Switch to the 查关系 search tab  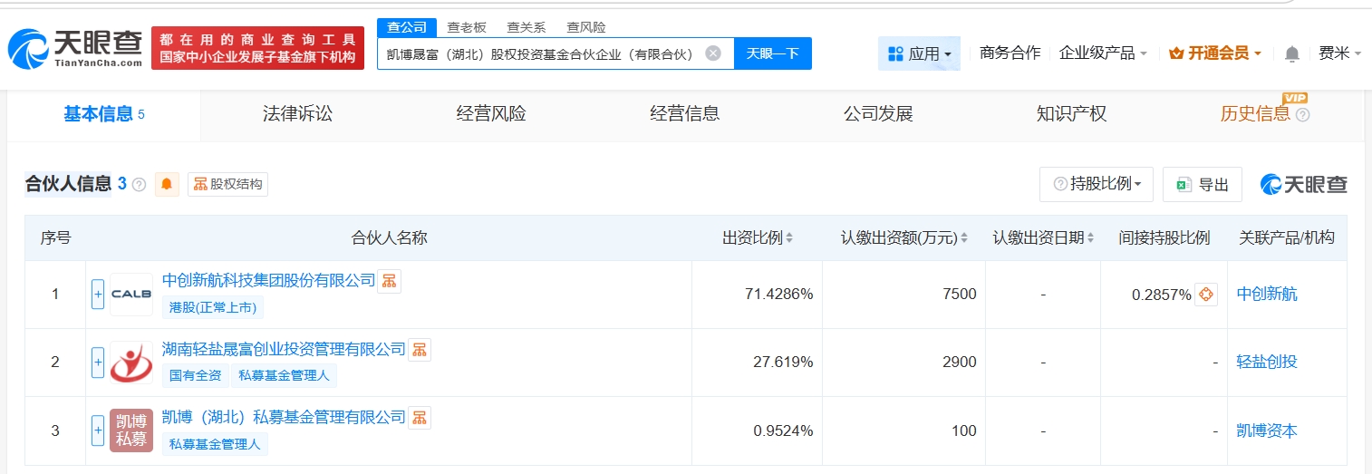click(x=527, y=27)
